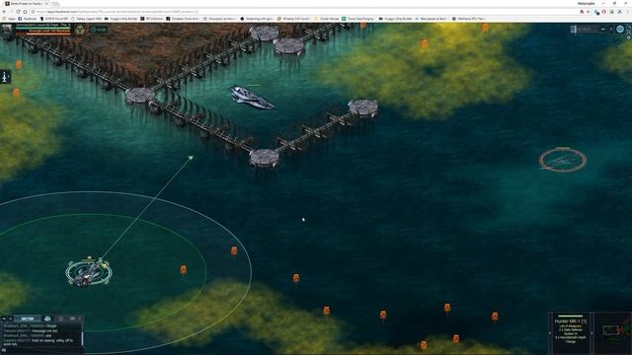Target the enemy warship near the docks
Screen dimensions: 632x355
click(x=252, y=98)
